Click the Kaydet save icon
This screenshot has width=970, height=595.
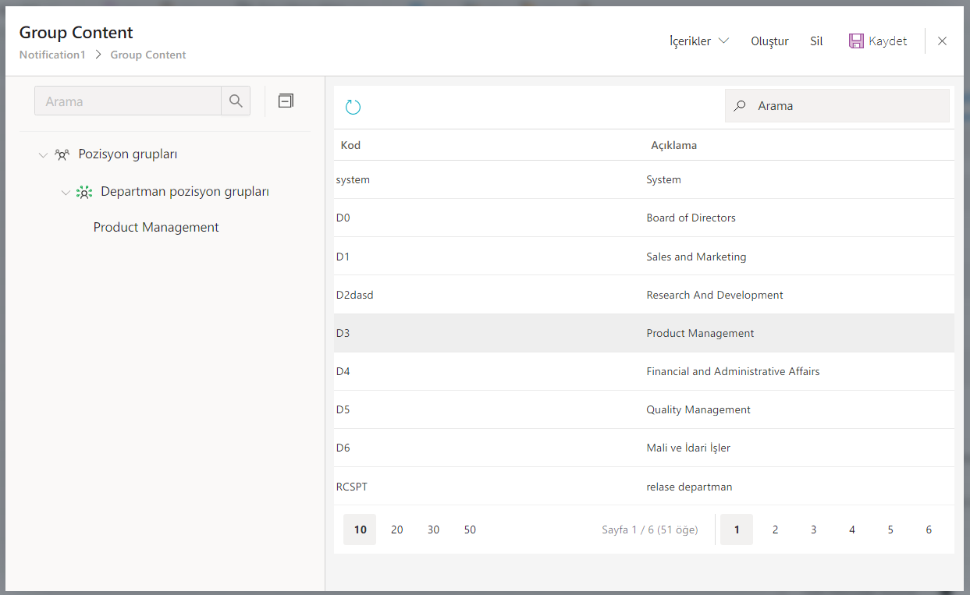[856, 41]
